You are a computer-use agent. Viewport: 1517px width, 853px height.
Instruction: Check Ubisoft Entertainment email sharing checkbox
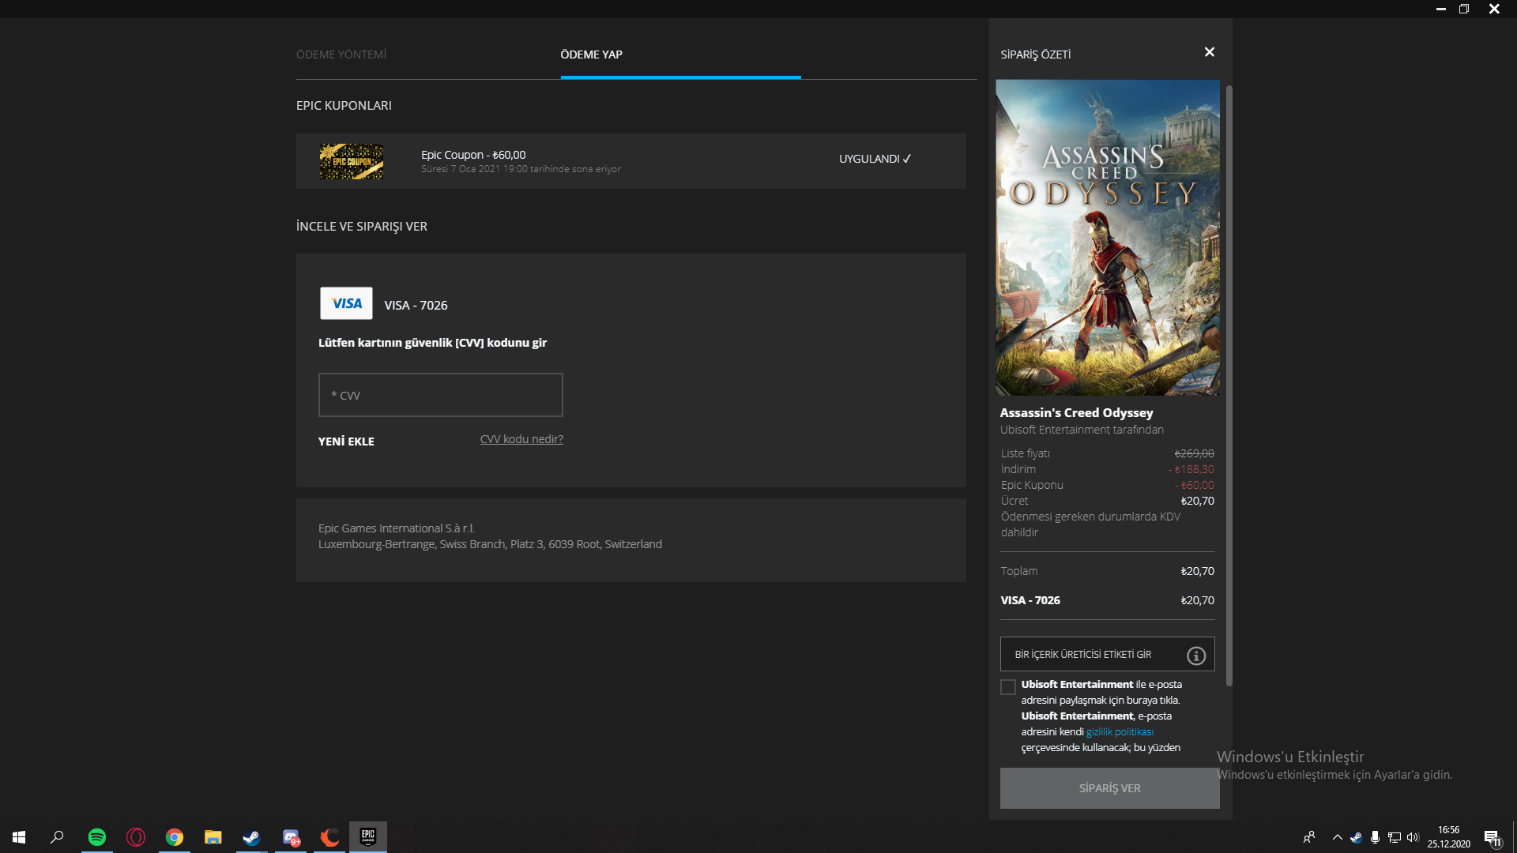point(1008,687)
